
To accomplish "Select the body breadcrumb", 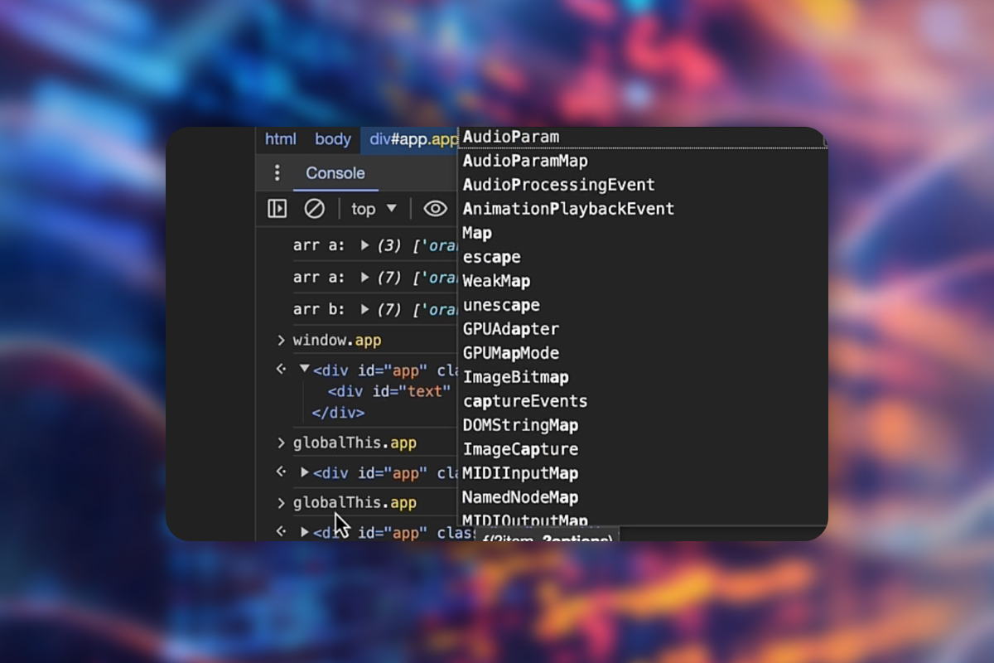I will coord(333,139).
